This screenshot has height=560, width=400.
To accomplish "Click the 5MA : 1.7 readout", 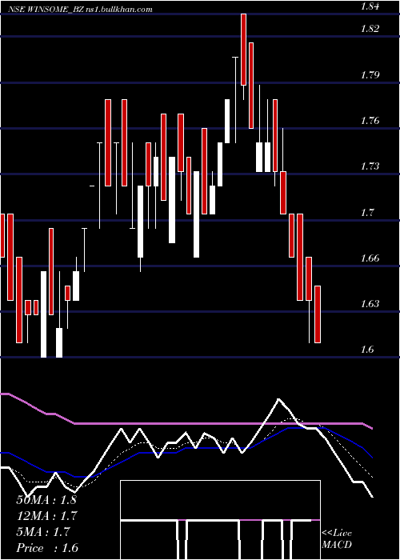I will coord(43,532).
